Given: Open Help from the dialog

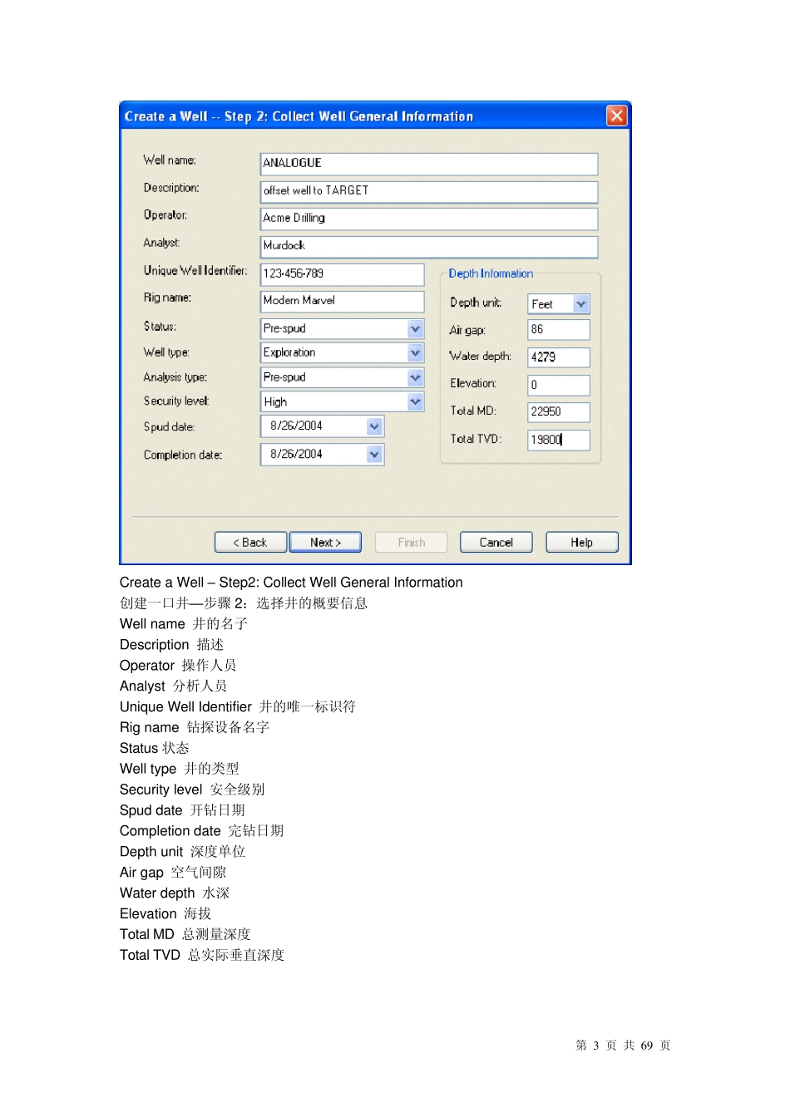Looking at the screenshot, I should pos(581,542).
